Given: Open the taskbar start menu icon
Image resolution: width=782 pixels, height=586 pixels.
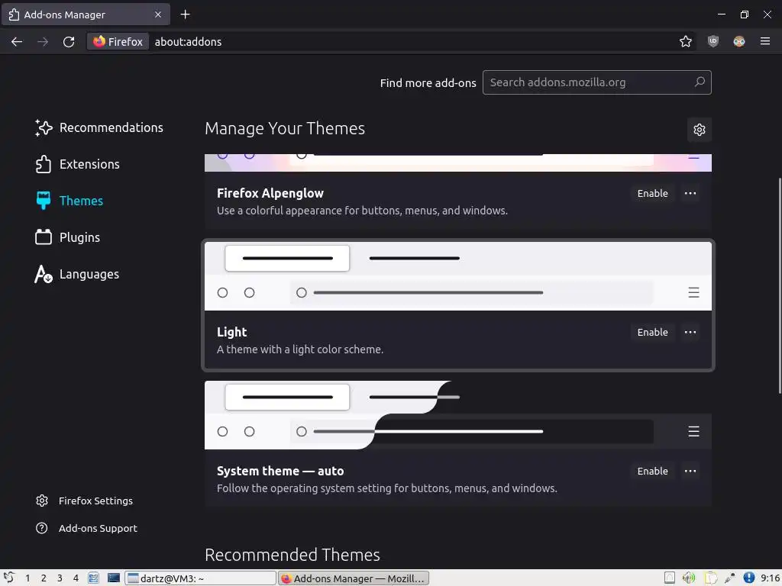Looking at the screenshot, I should pos(9,578).
